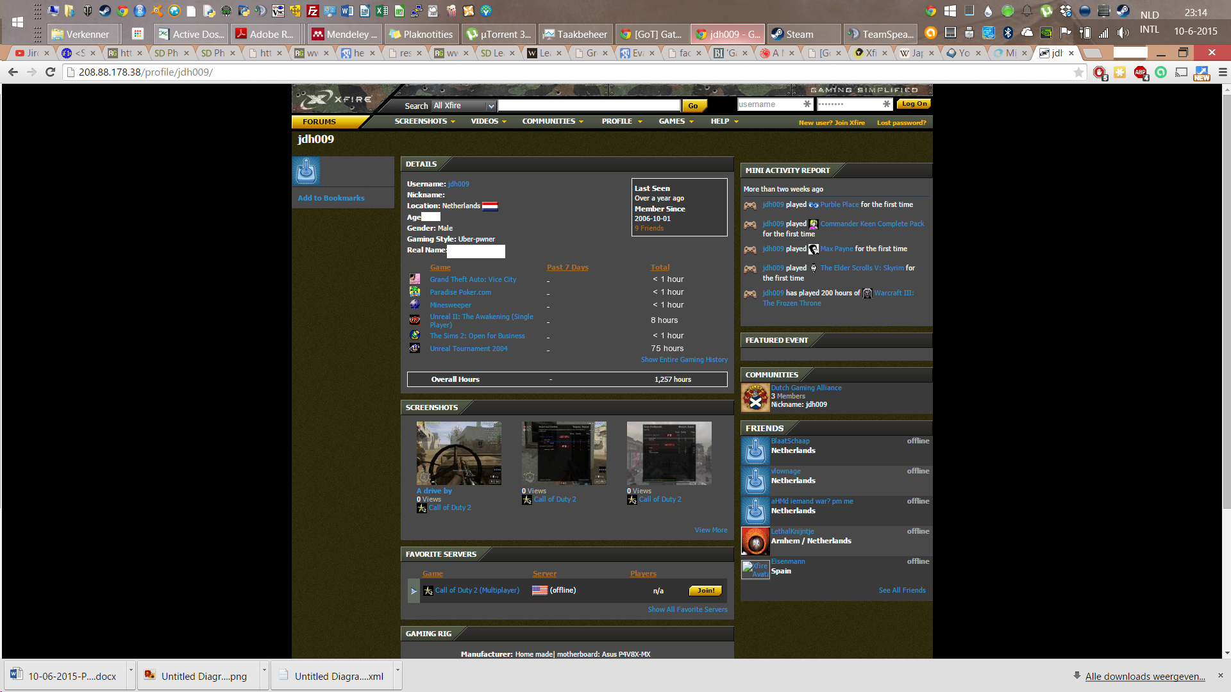Image resolution: width=1231 pixels, height=692 pixels.
Task: Click the AdBlock Plus extension icon
Action: (1140, 72)
